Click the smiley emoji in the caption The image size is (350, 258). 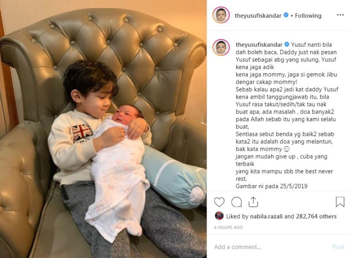pyautogui.click(x=286, y=149)
